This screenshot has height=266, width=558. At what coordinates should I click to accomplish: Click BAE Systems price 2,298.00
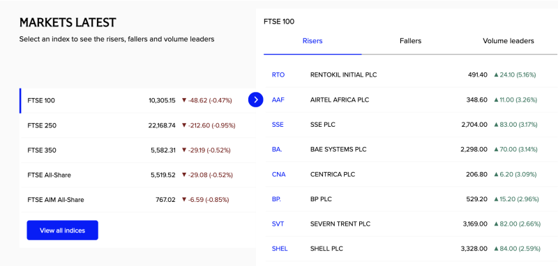pos(474,150)
